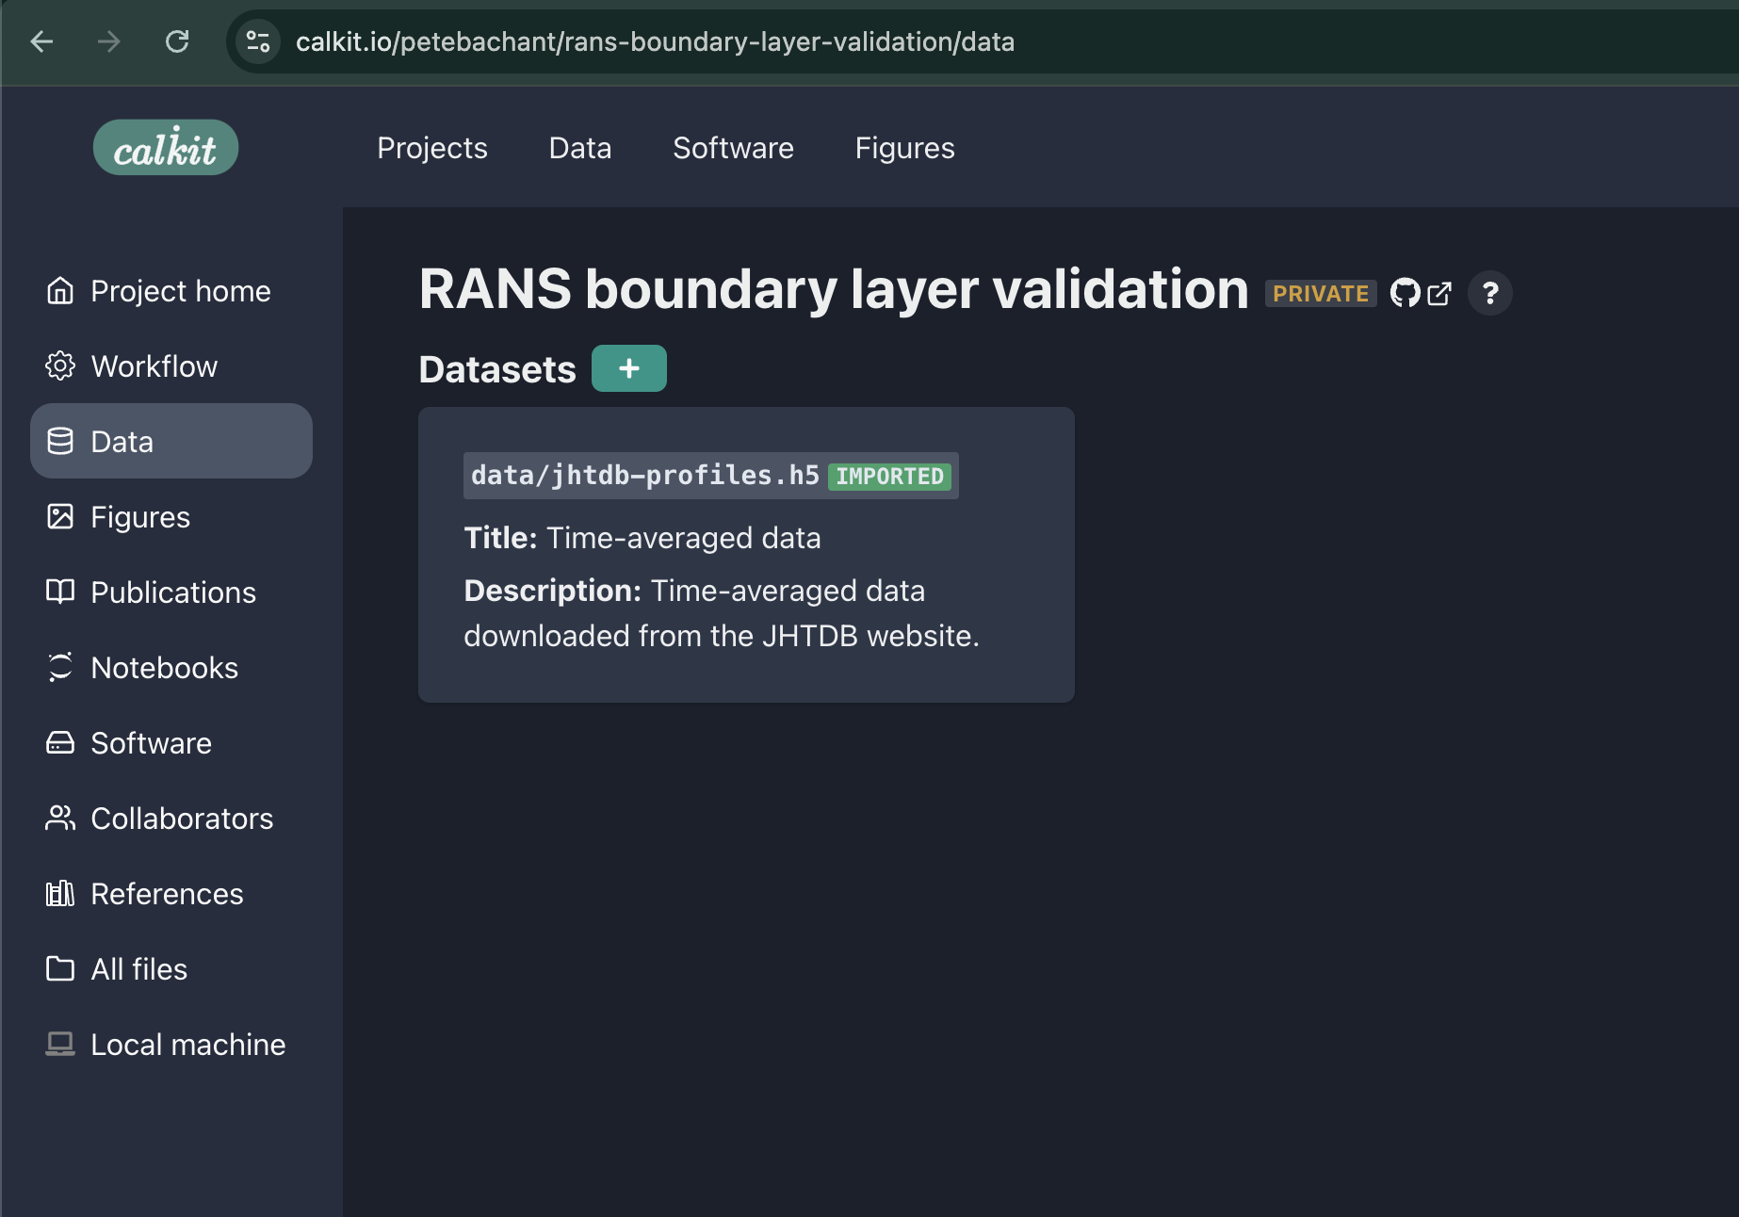The image size is (1739, 1217).
Task: Click the Workflow gear icon
Action: (60, 365)
